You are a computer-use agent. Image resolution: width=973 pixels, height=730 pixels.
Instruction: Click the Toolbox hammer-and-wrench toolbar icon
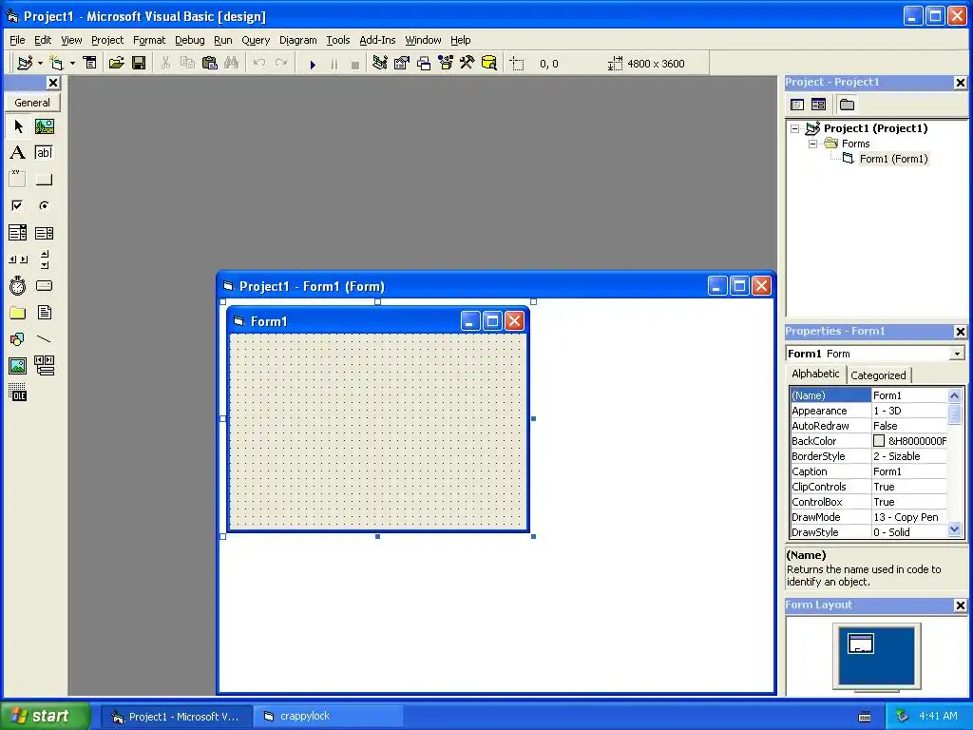467,63
